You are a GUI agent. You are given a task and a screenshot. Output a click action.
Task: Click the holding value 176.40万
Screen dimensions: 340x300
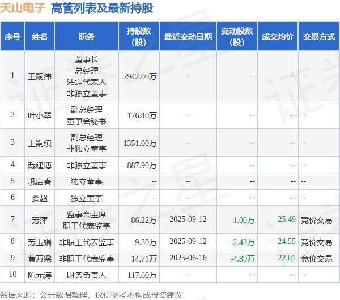tap(142, 115)
